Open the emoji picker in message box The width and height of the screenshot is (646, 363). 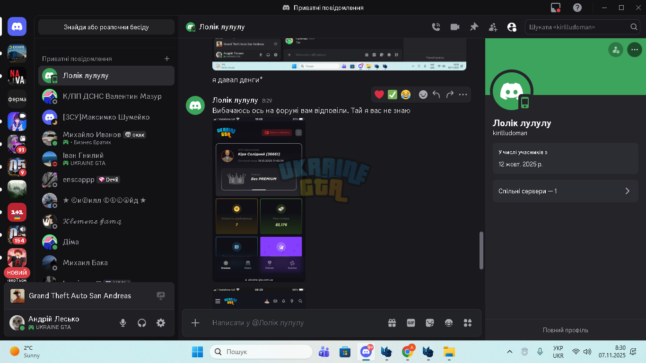click(449, 323)
